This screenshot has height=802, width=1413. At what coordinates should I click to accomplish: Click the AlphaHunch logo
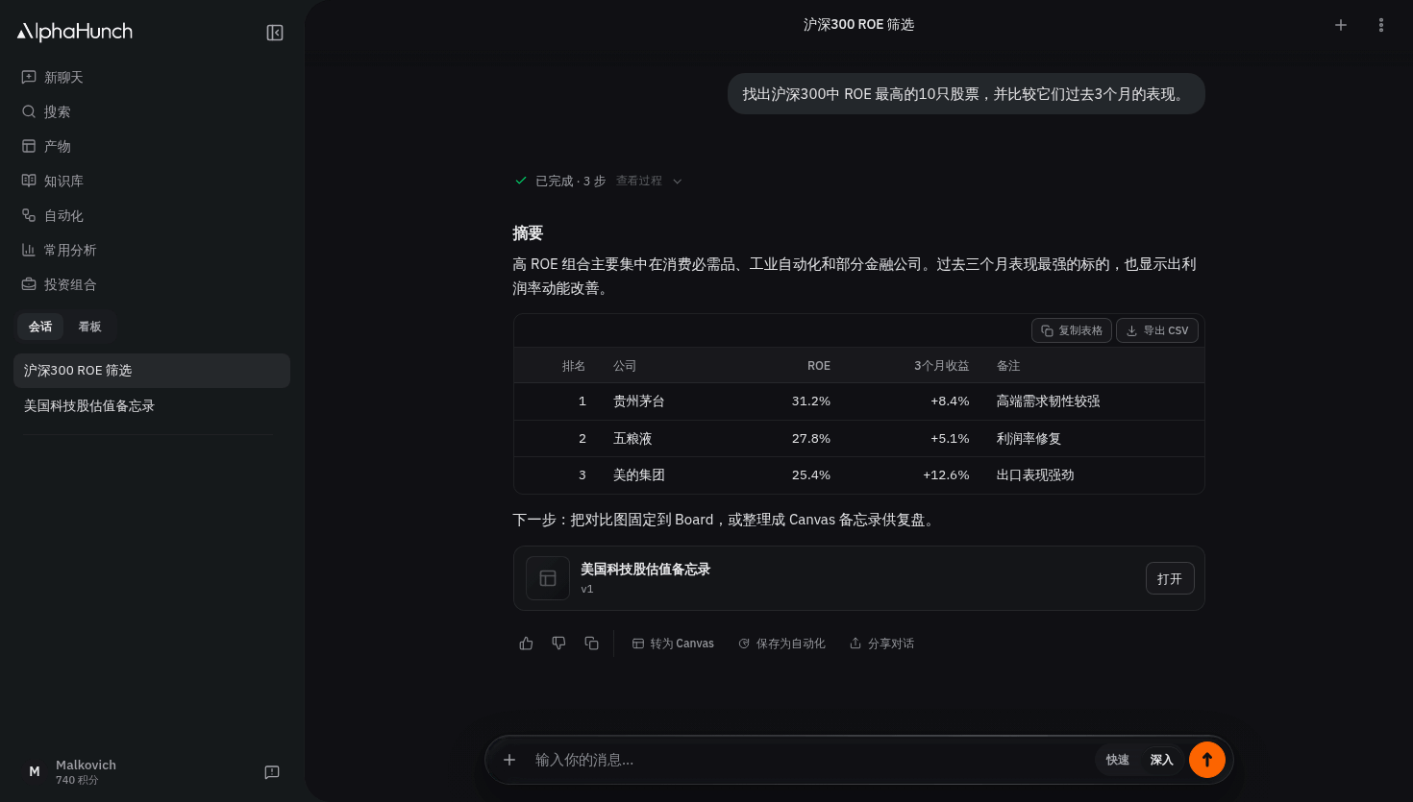[75, 32]
